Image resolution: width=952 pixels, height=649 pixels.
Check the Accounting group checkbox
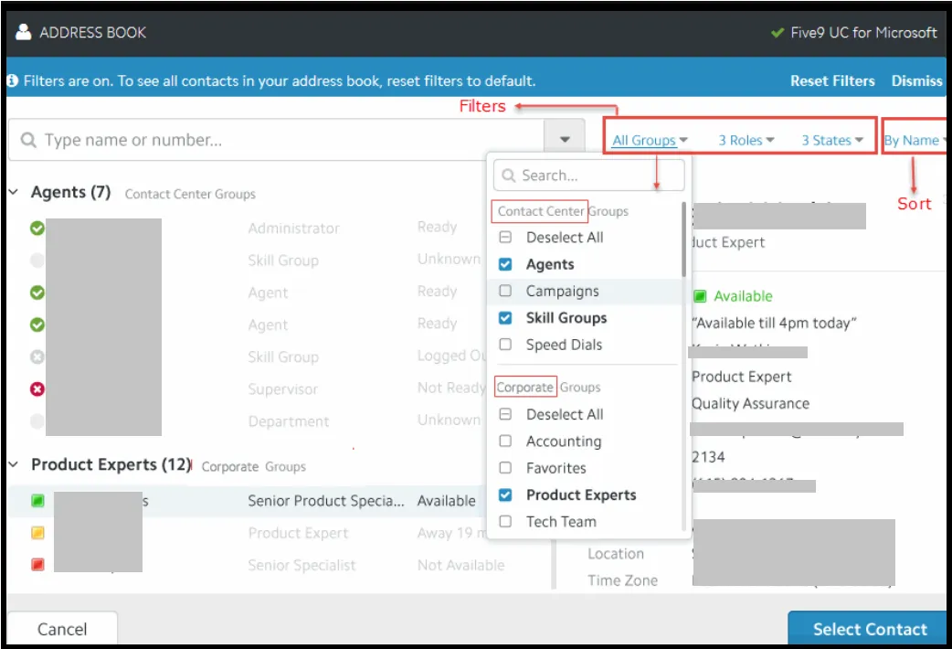click(x=505, y=442)
